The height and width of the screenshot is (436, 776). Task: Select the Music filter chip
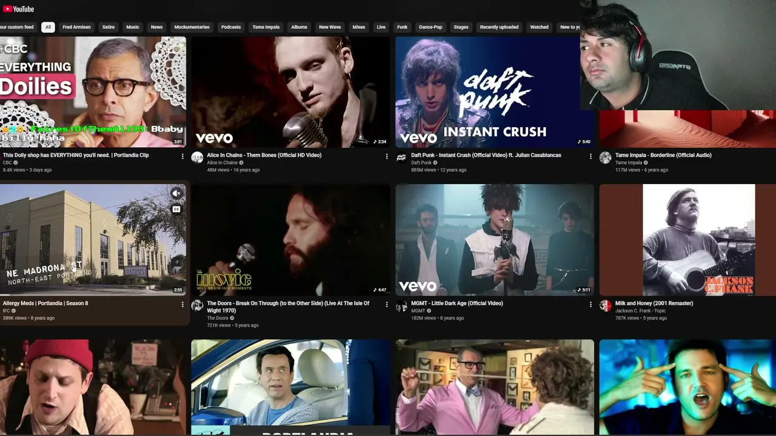(x=133, y=27)
